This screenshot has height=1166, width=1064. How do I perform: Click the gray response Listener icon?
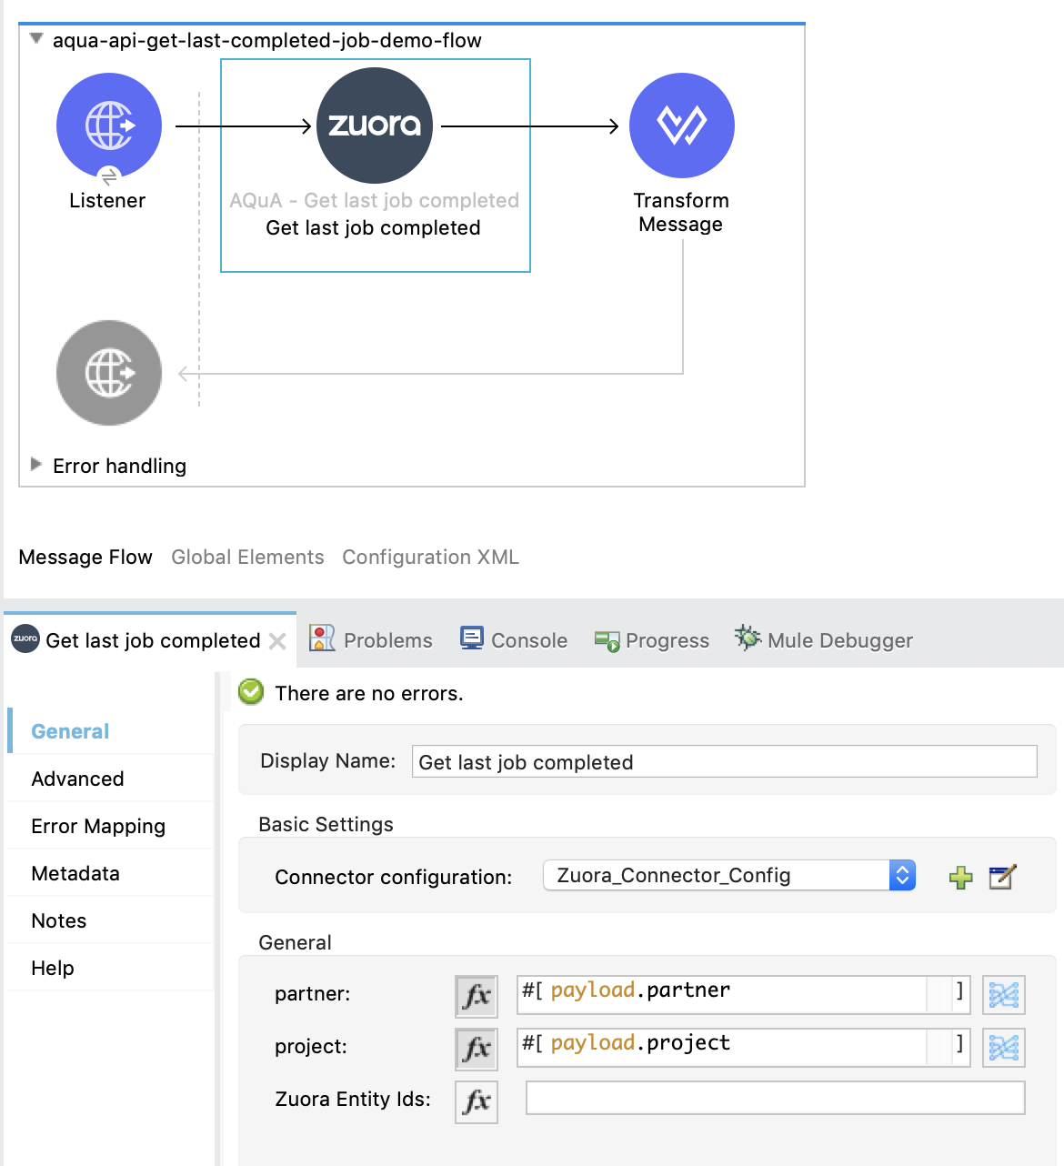tap(109, 372)
